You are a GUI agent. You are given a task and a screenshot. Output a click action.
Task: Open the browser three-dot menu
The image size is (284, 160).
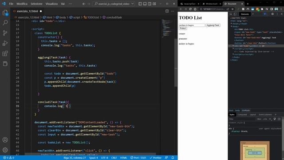click(x=281, y=9)
